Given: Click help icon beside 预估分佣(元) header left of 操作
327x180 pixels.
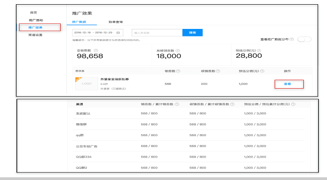Looking at the screenshot, I should 262,71.
